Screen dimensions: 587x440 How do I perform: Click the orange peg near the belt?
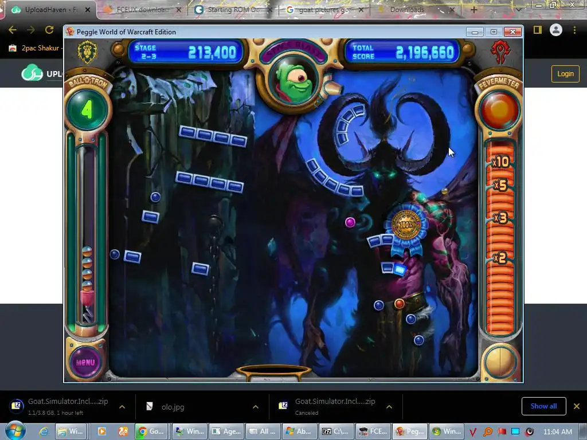click(400, 304)
